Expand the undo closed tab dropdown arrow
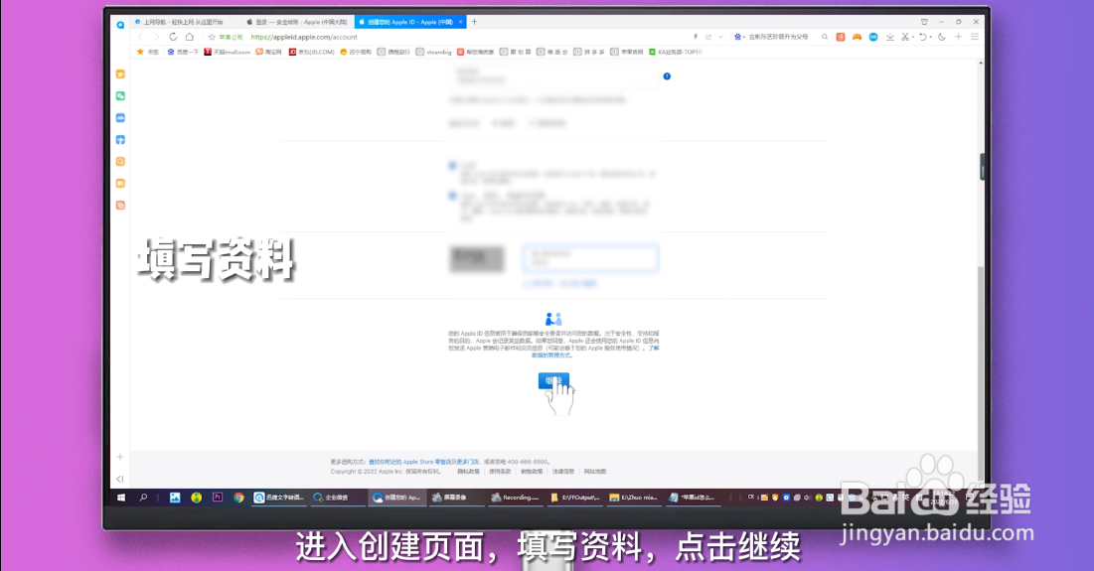Image resolution: width=1094 pixels, height=571 pixels. tap(931, 37)
